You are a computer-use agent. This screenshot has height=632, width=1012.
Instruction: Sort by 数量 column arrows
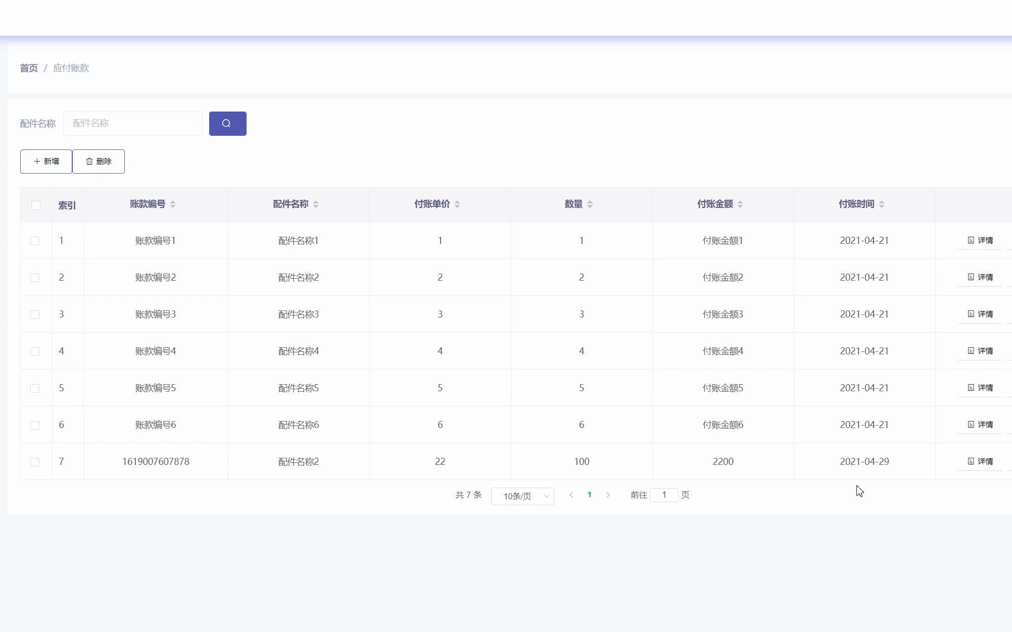click(x=590, y=204)
